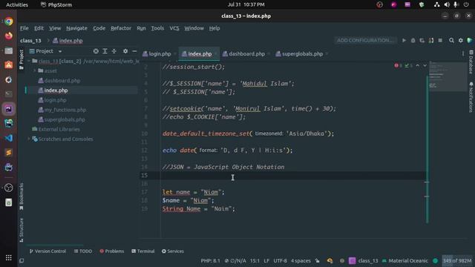Viewport: 475px width, 267px height.
Task: Click memory indicator 349 of 982M
Action: point(457,260)
